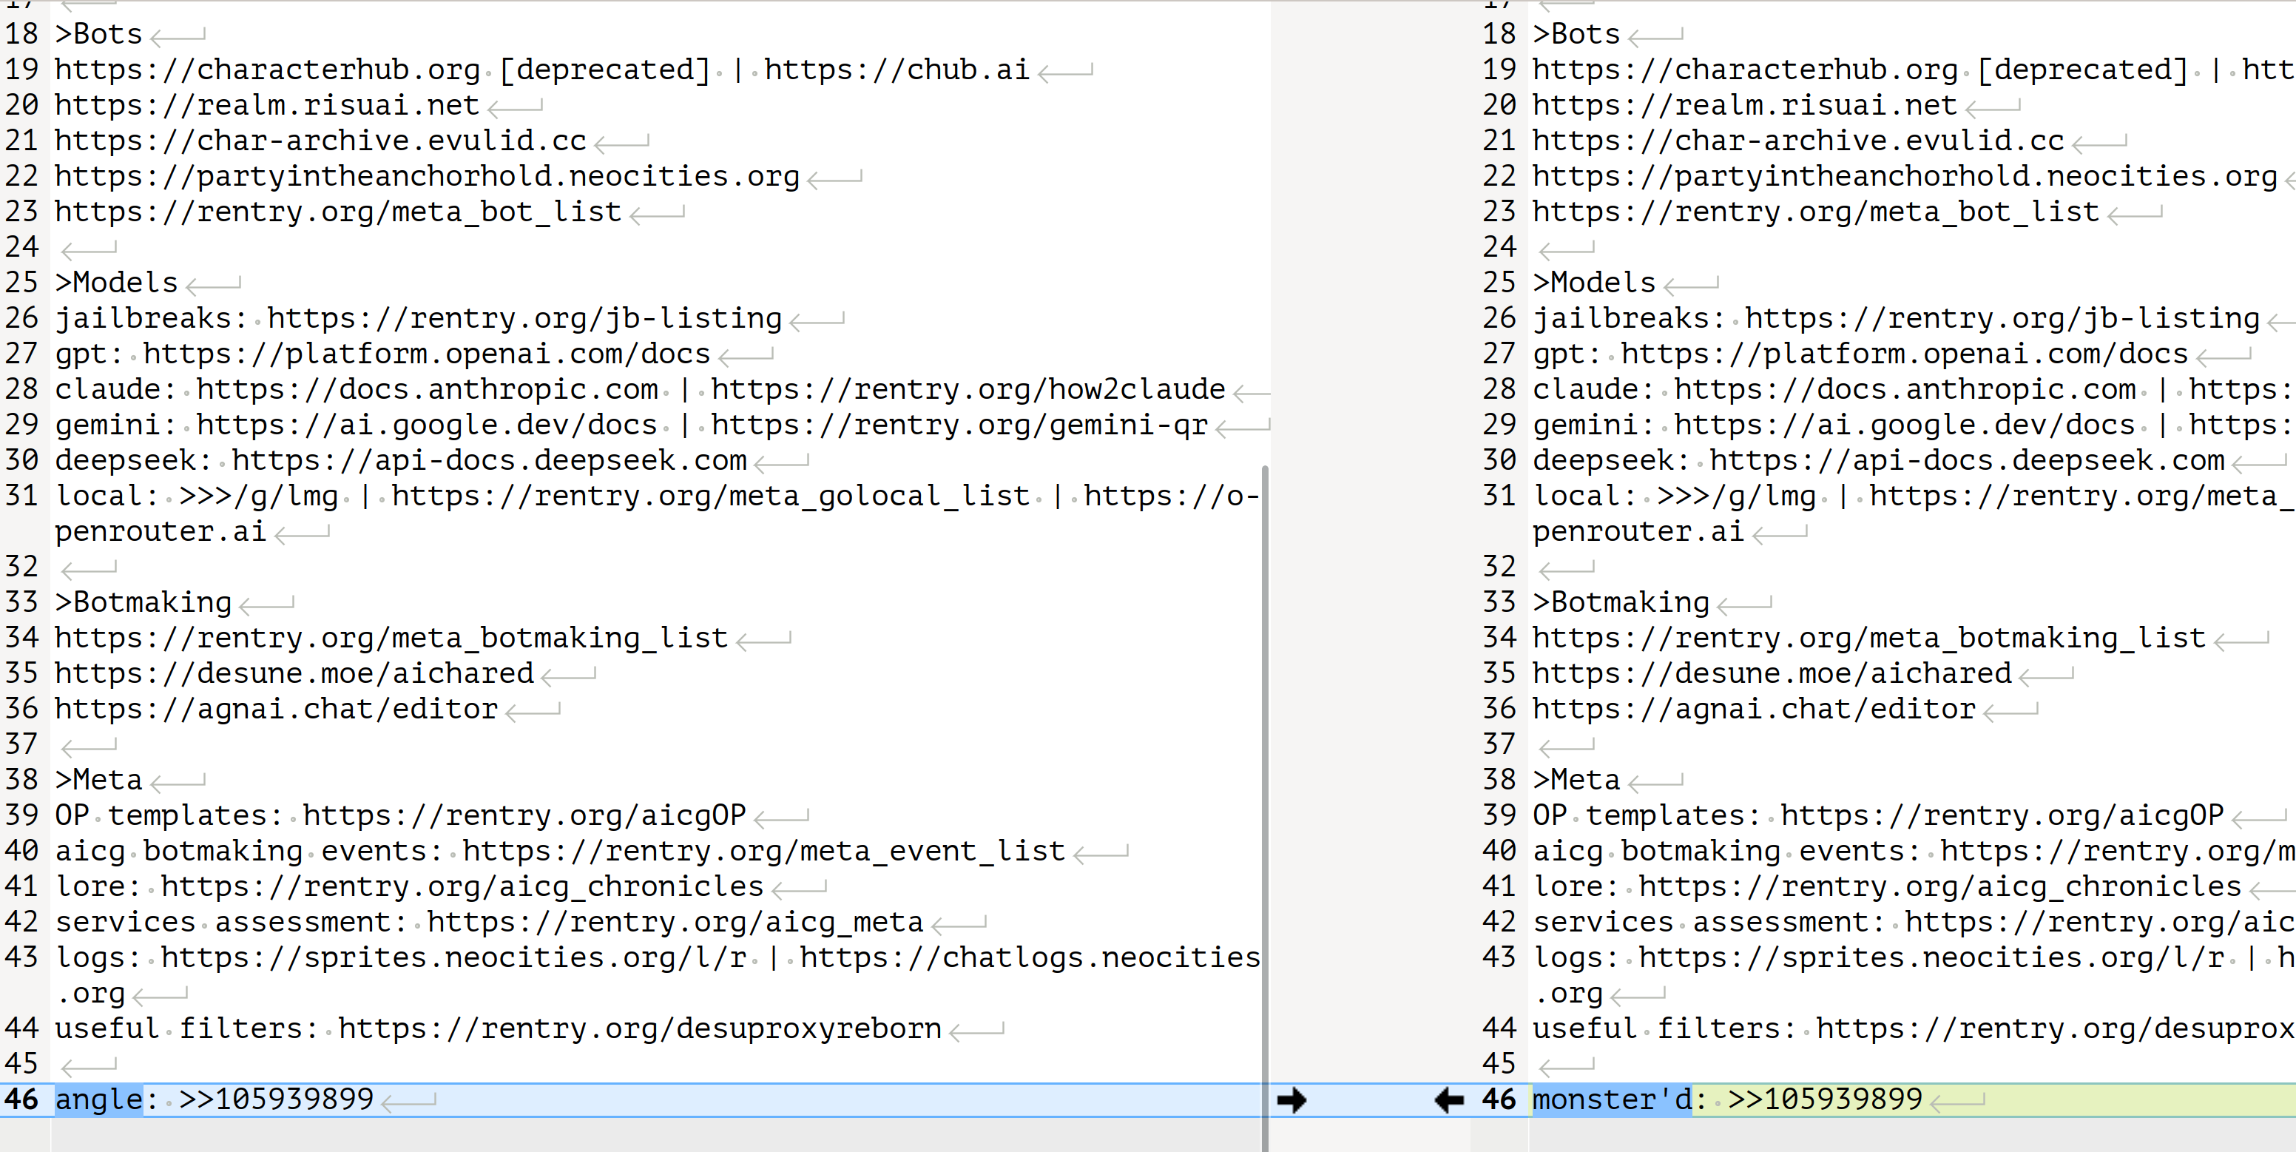Copy line 46 change to right pane arrow

click(1291, 1100)
